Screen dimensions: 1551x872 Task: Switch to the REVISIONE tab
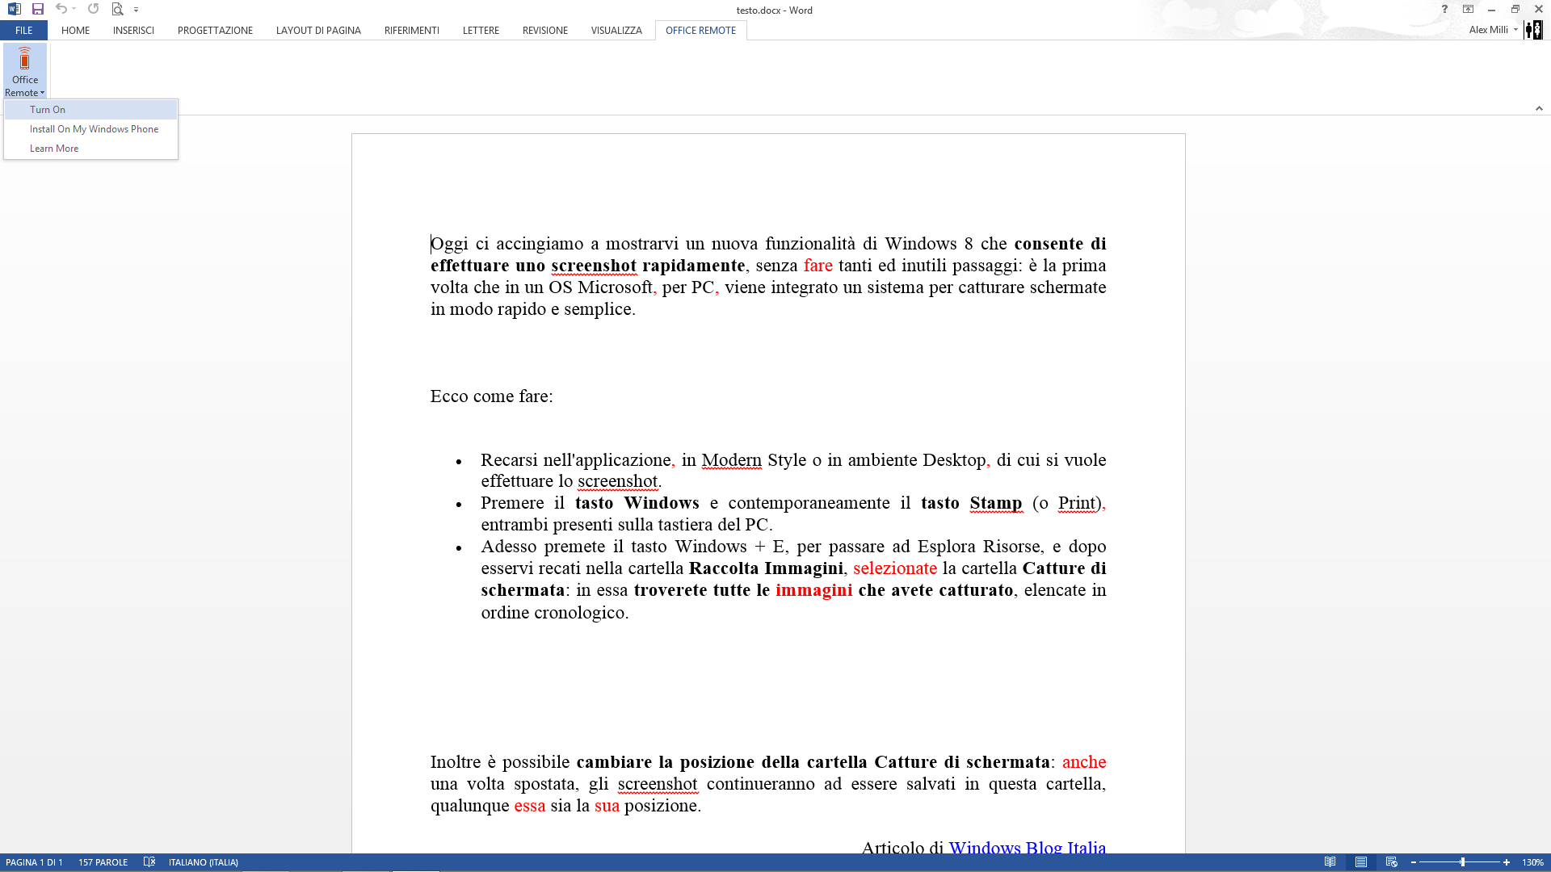click(x=544, y=30)
